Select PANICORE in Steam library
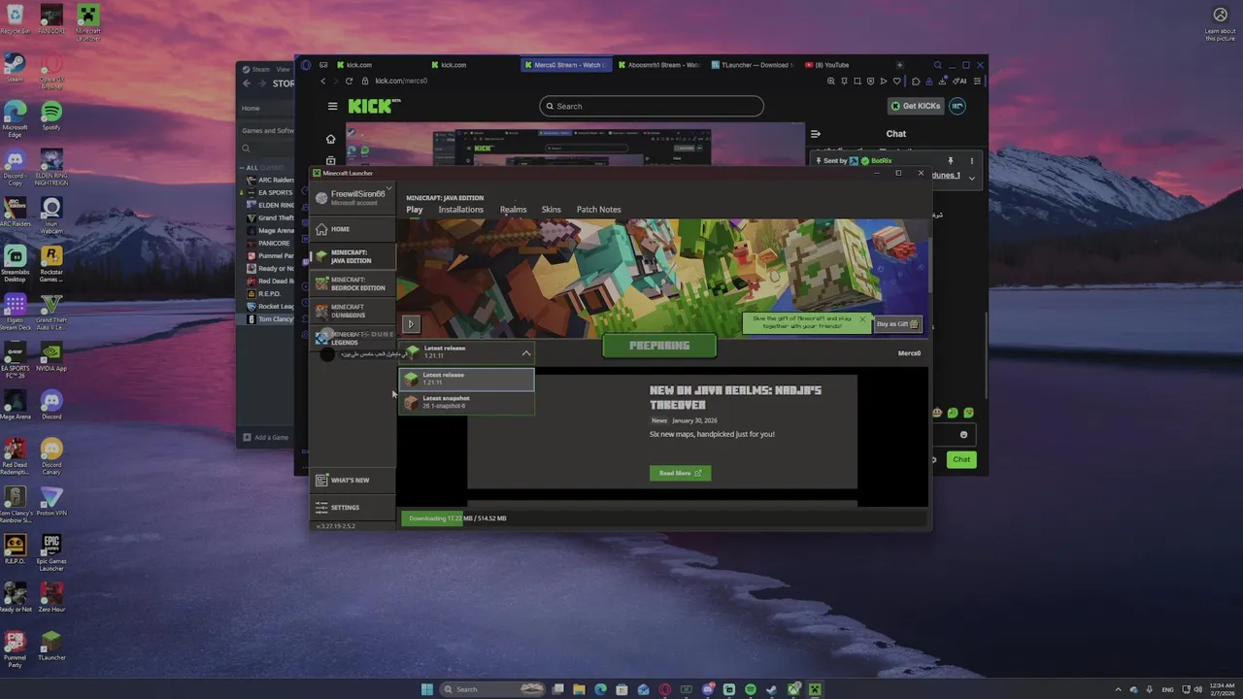The height and width of the screenshot is (699, 1243). click(269, 243)
